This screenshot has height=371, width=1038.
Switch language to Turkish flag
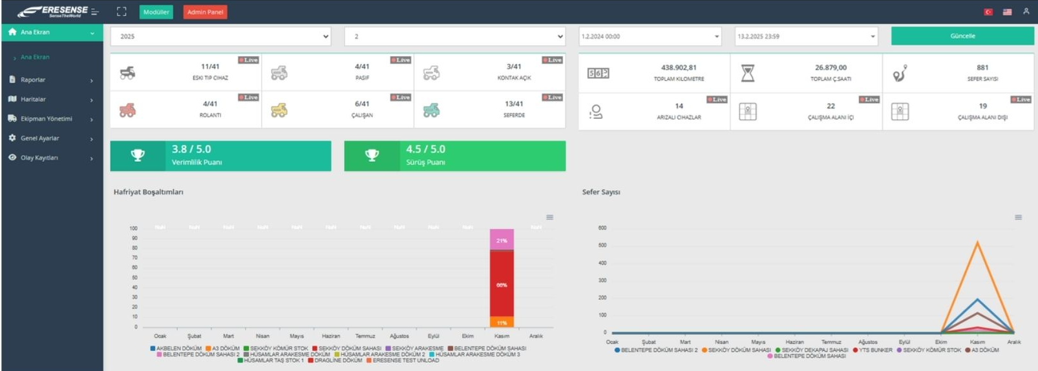click(x=988, y=12)
